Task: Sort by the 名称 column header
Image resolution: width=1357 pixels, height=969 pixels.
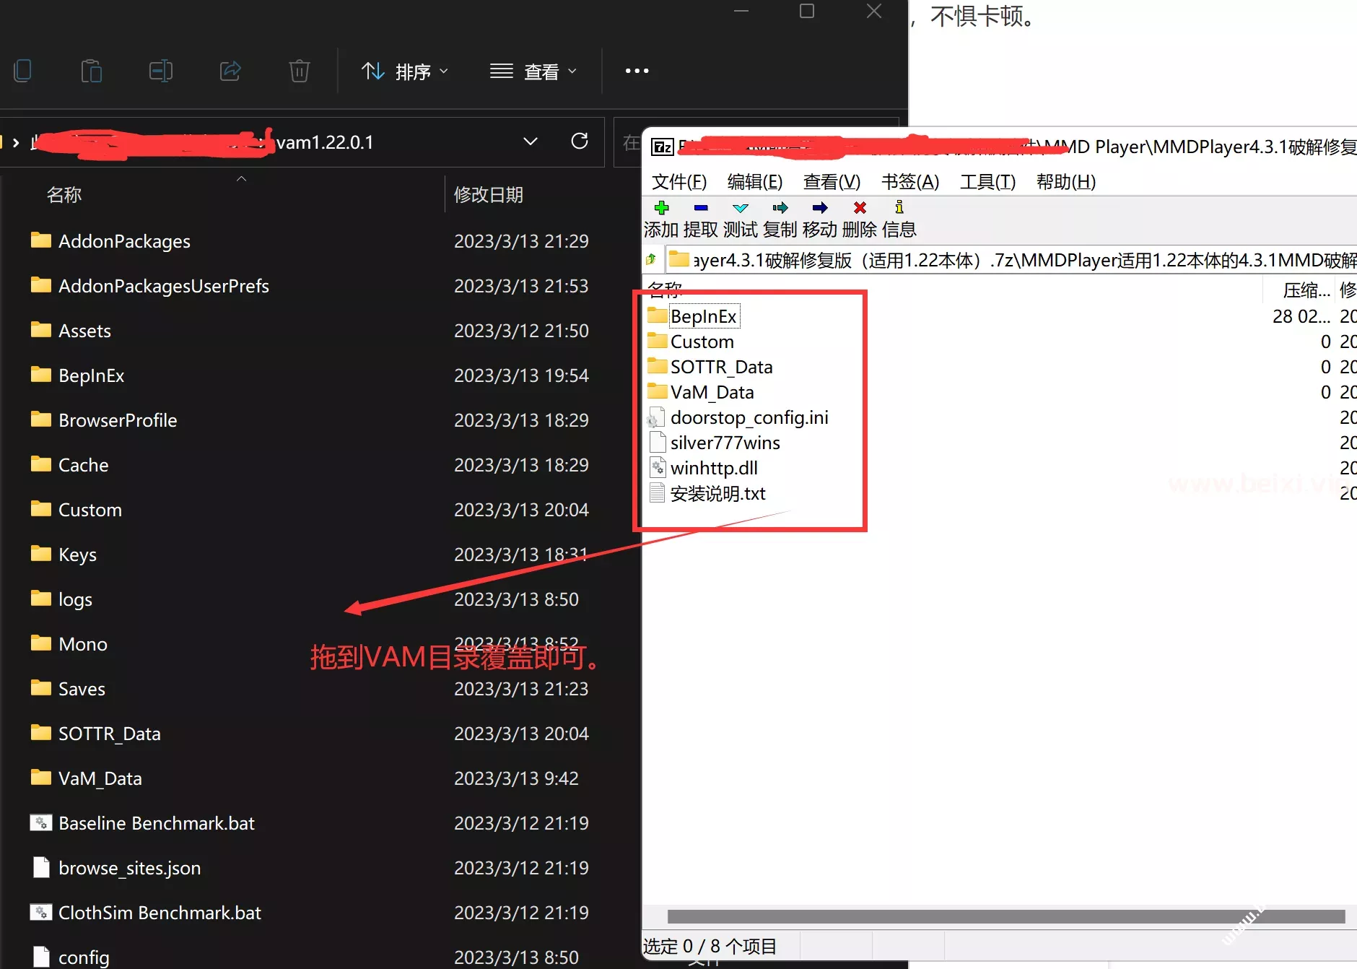Action: coord(64,195)
